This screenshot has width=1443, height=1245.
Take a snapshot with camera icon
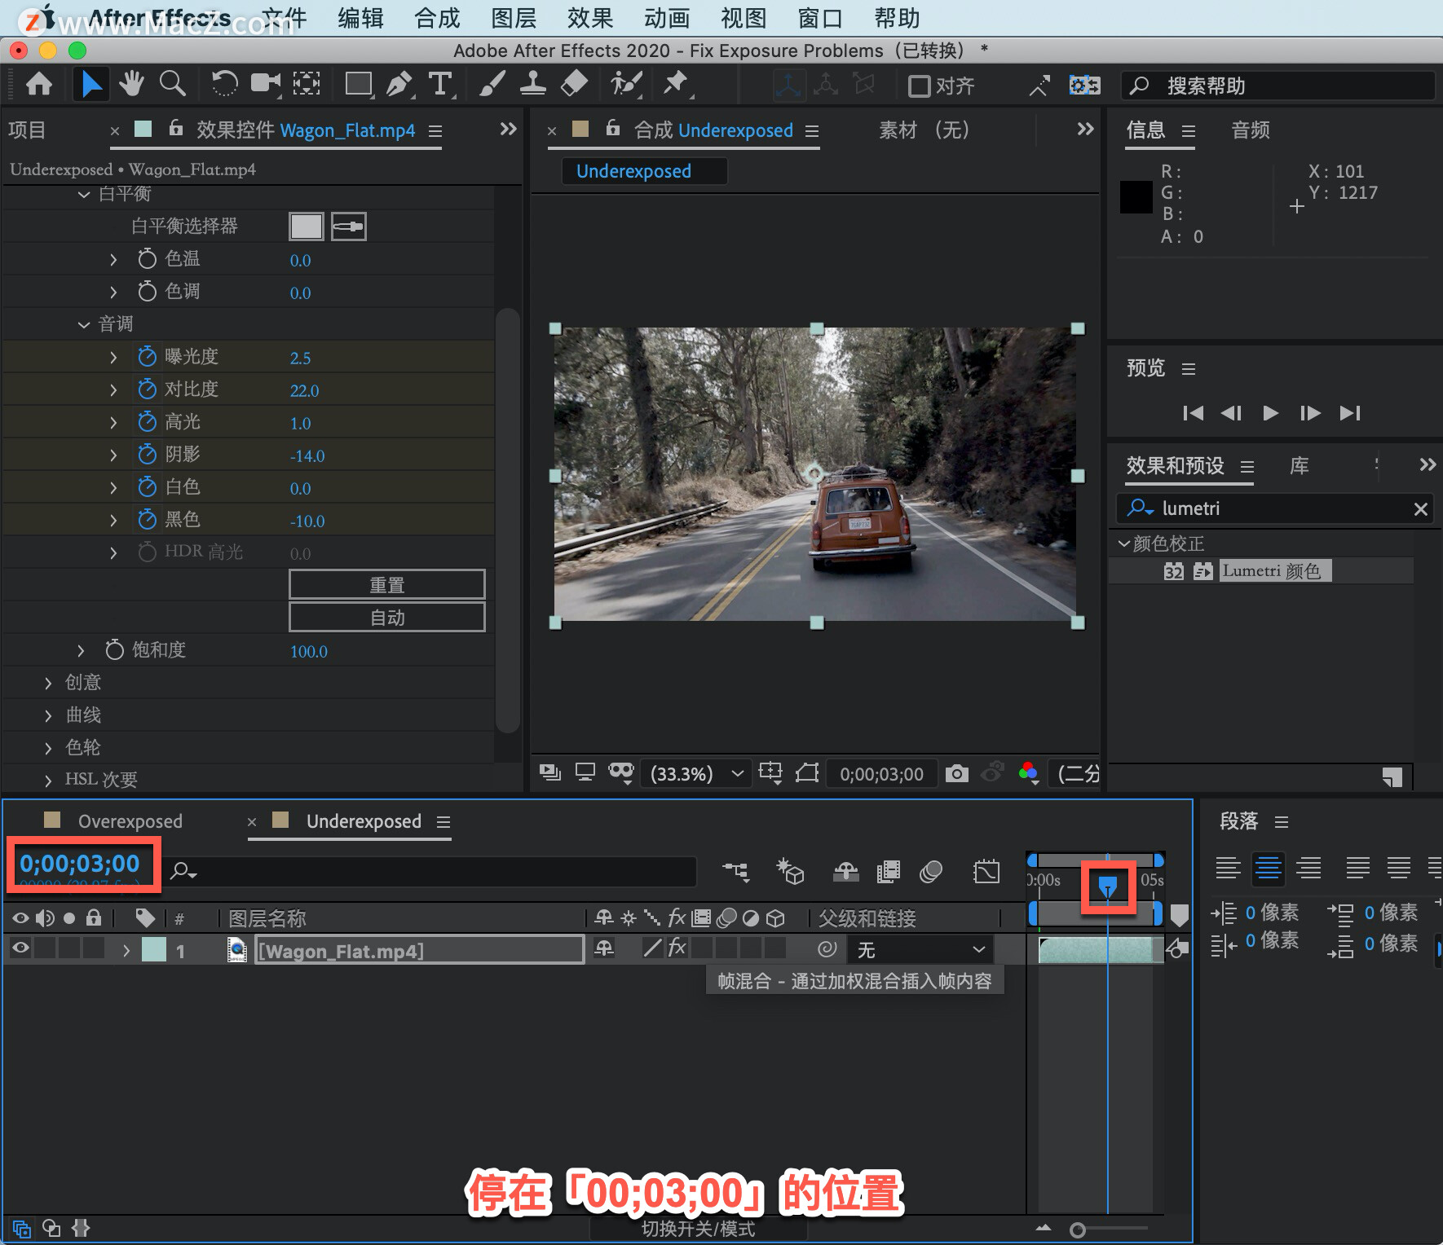click(957, 773)
